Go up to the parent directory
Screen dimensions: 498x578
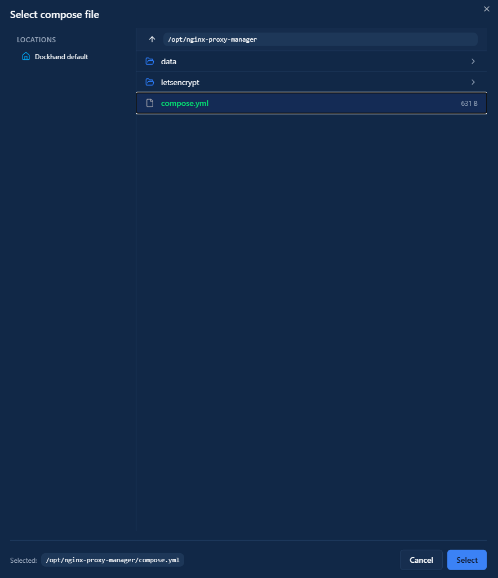coord(152,39)
